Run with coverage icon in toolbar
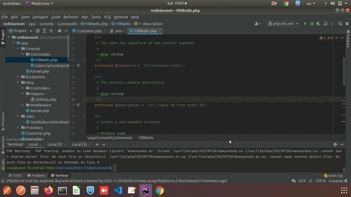351x197 pixels. (x=318, y=24)
